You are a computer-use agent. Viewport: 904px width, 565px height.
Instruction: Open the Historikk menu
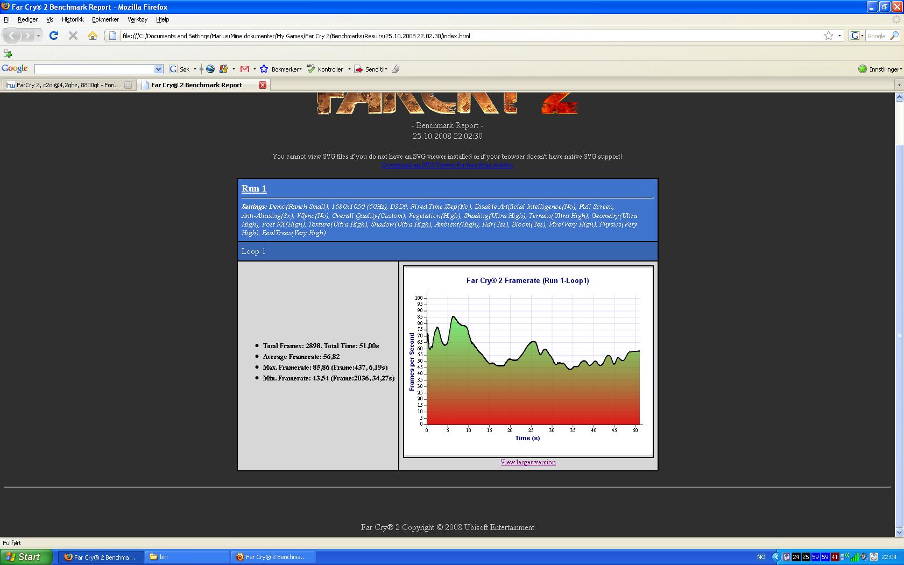coord(73,19)
